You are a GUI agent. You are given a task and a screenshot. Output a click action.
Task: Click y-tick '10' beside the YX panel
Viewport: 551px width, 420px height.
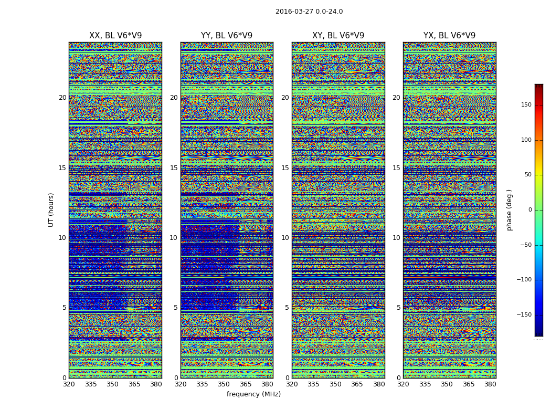[396, 238]
